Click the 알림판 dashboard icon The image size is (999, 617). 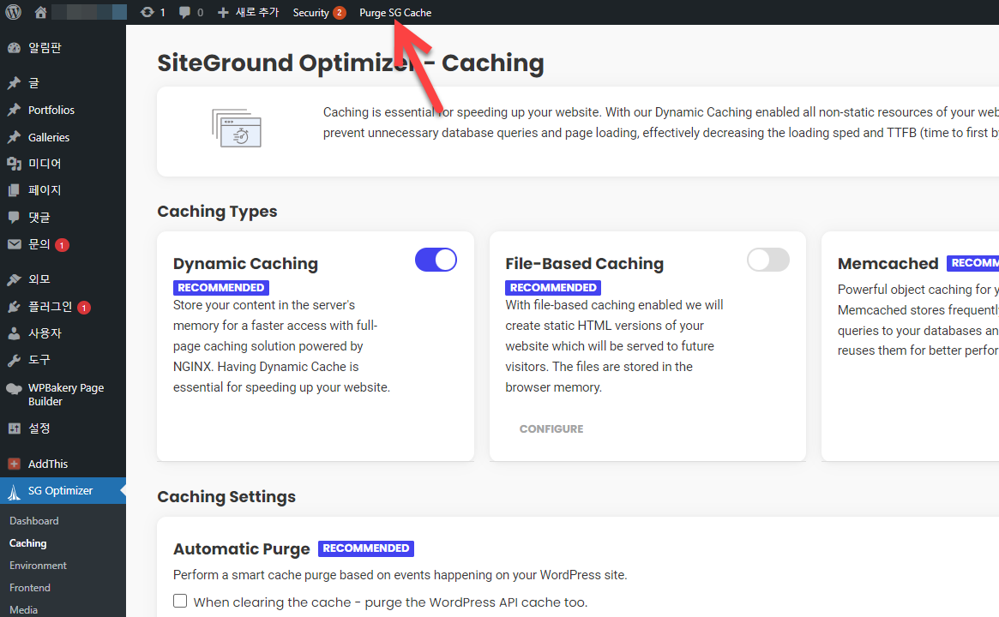pyautogui.click(x=14, y=48)
